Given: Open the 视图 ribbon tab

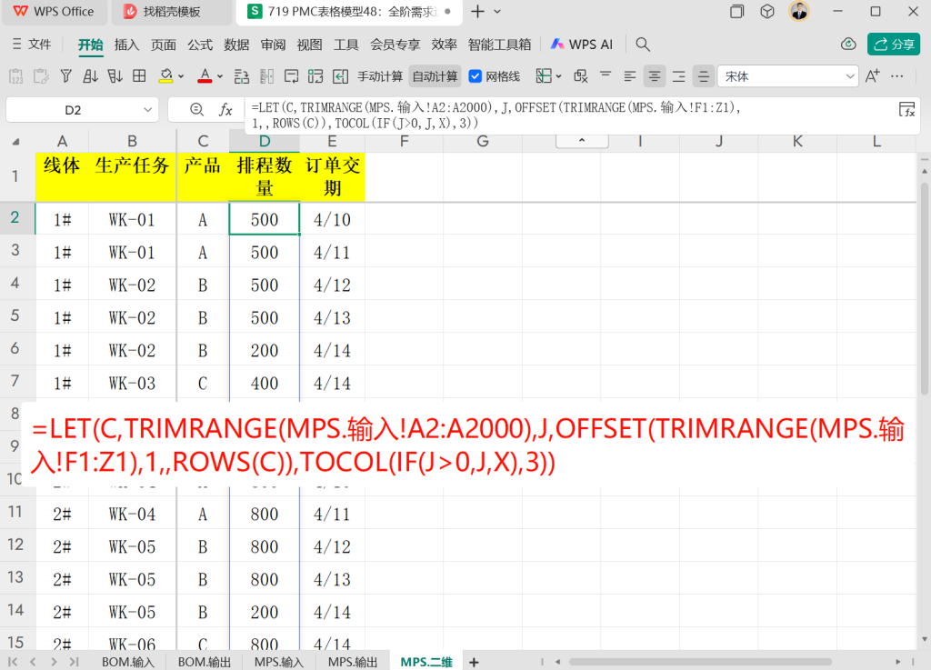Looking at the screenshot, I should click(309, 45).
